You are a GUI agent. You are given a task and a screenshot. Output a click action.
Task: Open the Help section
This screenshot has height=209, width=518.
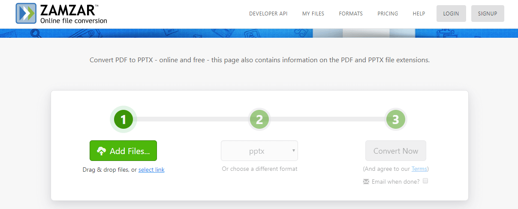(x=419, y=14)
